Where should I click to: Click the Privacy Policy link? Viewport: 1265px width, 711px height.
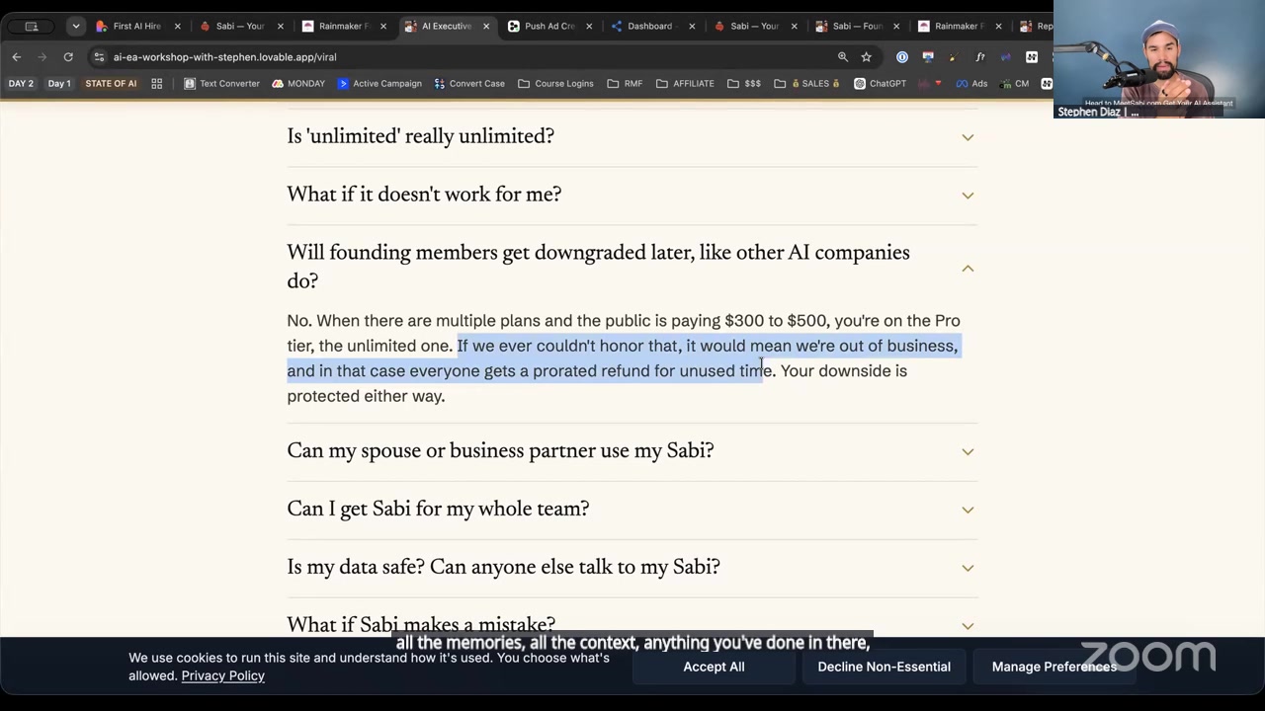pyautogui.click(x=222, y=675)
